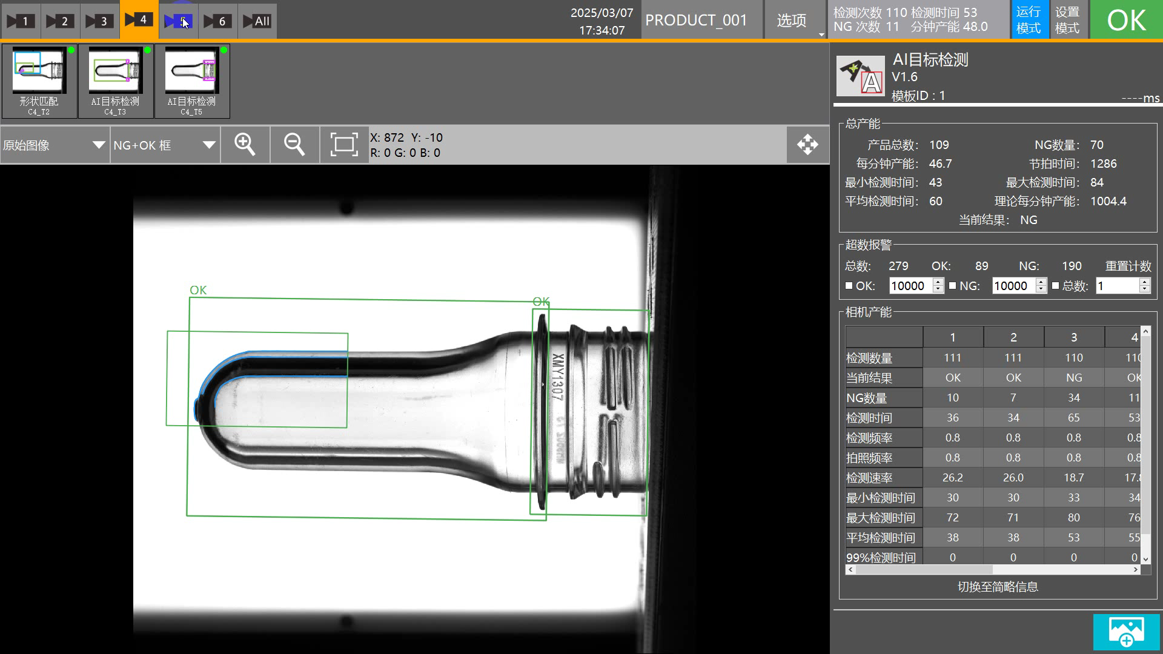The width and height of the screenshot is (1163, 654).
Task: Click the zoom in magnifier icon
Action: pyautogui.click(x=245, y=145)
